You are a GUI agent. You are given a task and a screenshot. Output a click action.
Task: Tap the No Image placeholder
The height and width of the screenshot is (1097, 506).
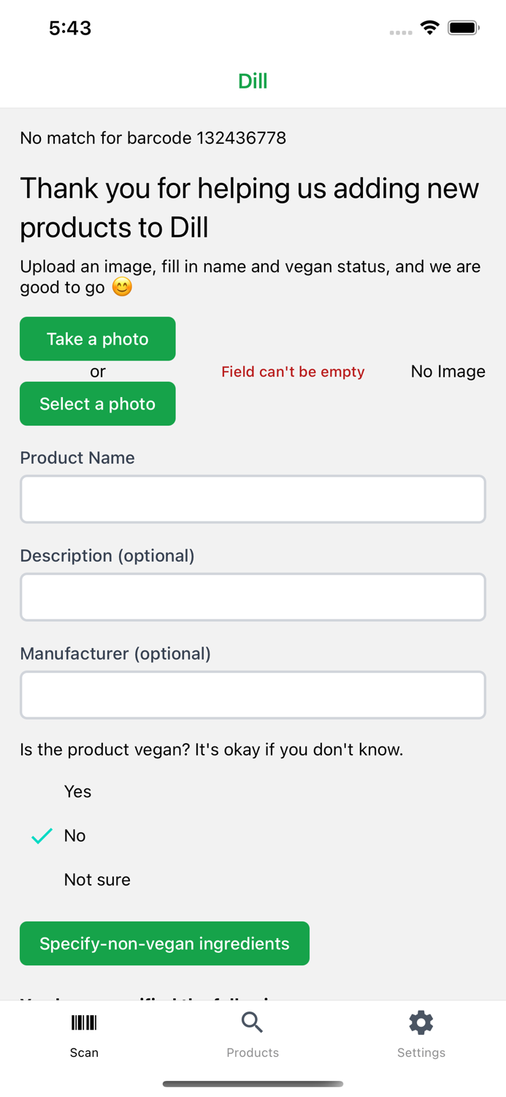[448, 372]
